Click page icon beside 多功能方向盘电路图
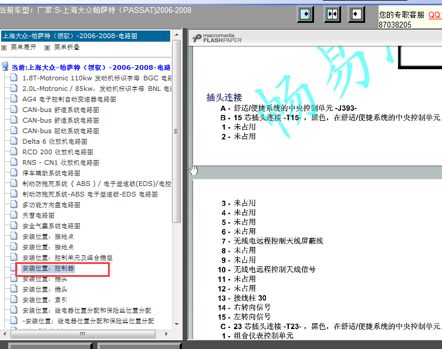Screen dimensions: 442x349 point(14,204)
